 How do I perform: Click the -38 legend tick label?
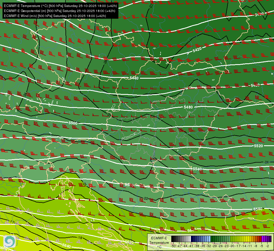click(197, 246)
